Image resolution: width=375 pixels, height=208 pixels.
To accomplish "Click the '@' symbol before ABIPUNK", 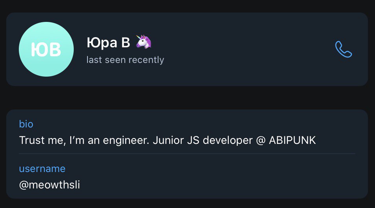I will tap(261, 140).
